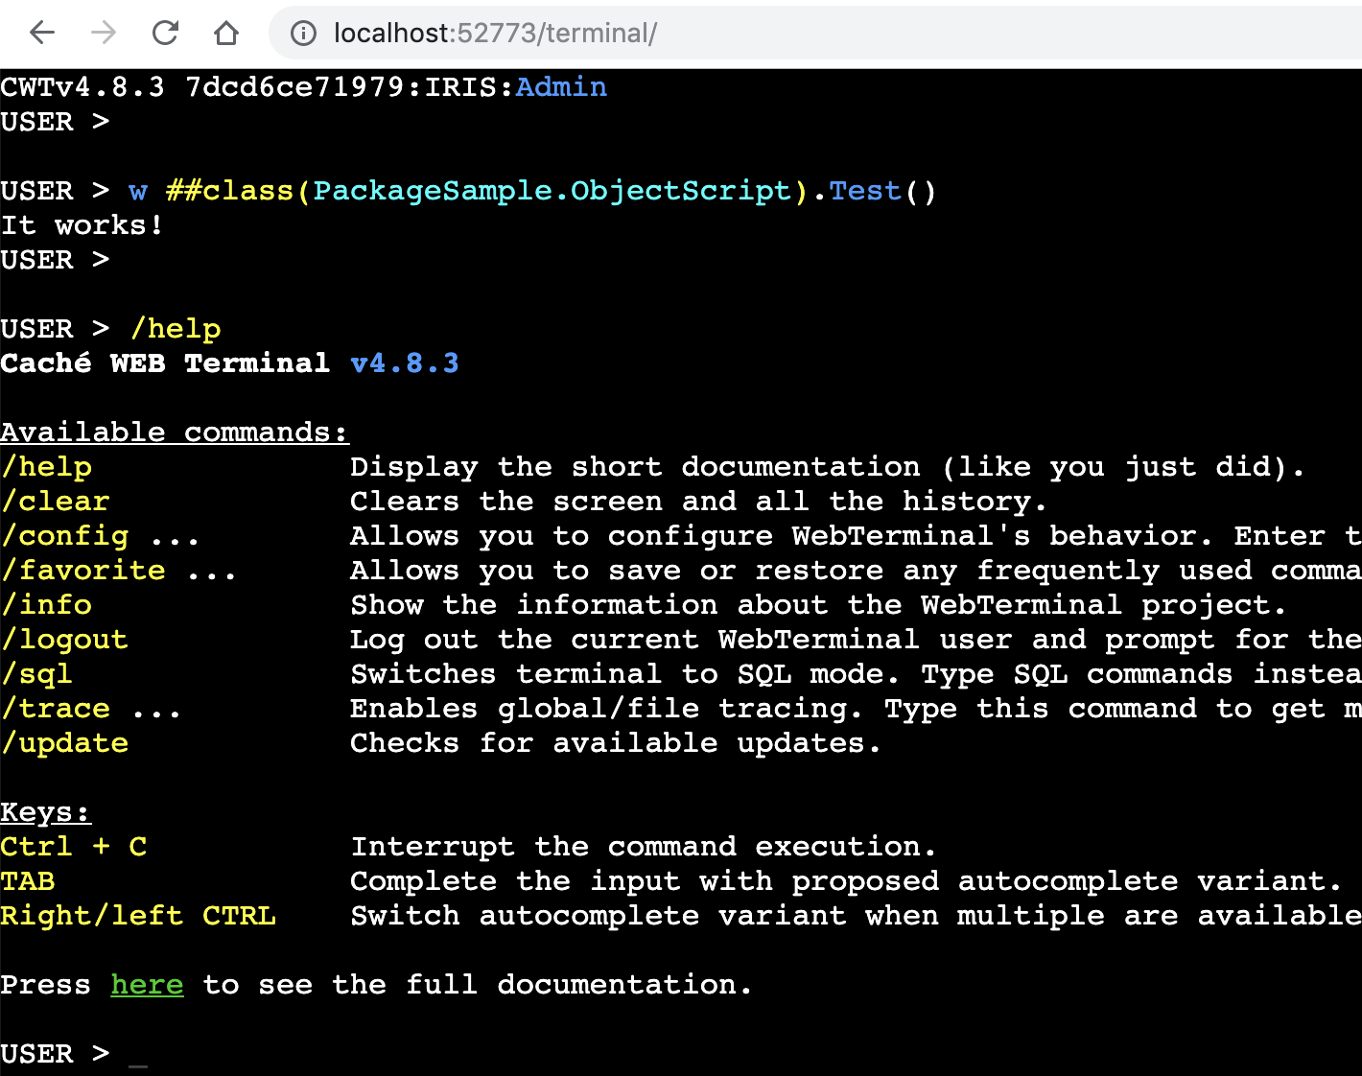Click the /update command entry
Image resolution: width=1362 pixels, height=1076 pixels.
point(65,743)
